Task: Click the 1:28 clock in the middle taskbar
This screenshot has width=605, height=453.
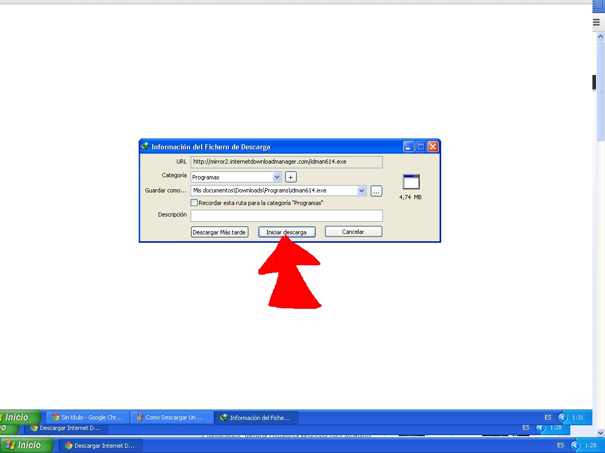Action: (556, 428)
